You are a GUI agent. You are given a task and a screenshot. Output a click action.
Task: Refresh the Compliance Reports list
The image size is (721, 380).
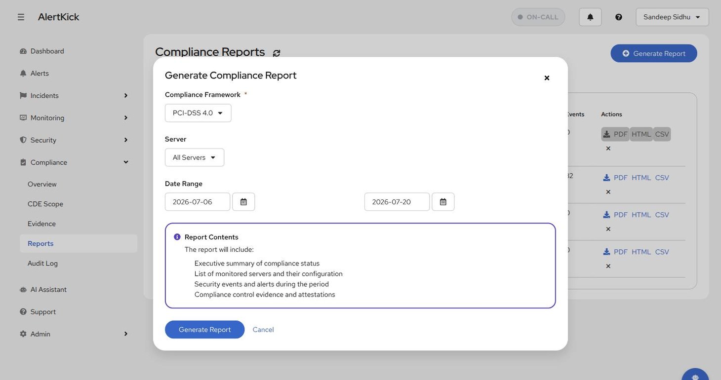(277, 53)
